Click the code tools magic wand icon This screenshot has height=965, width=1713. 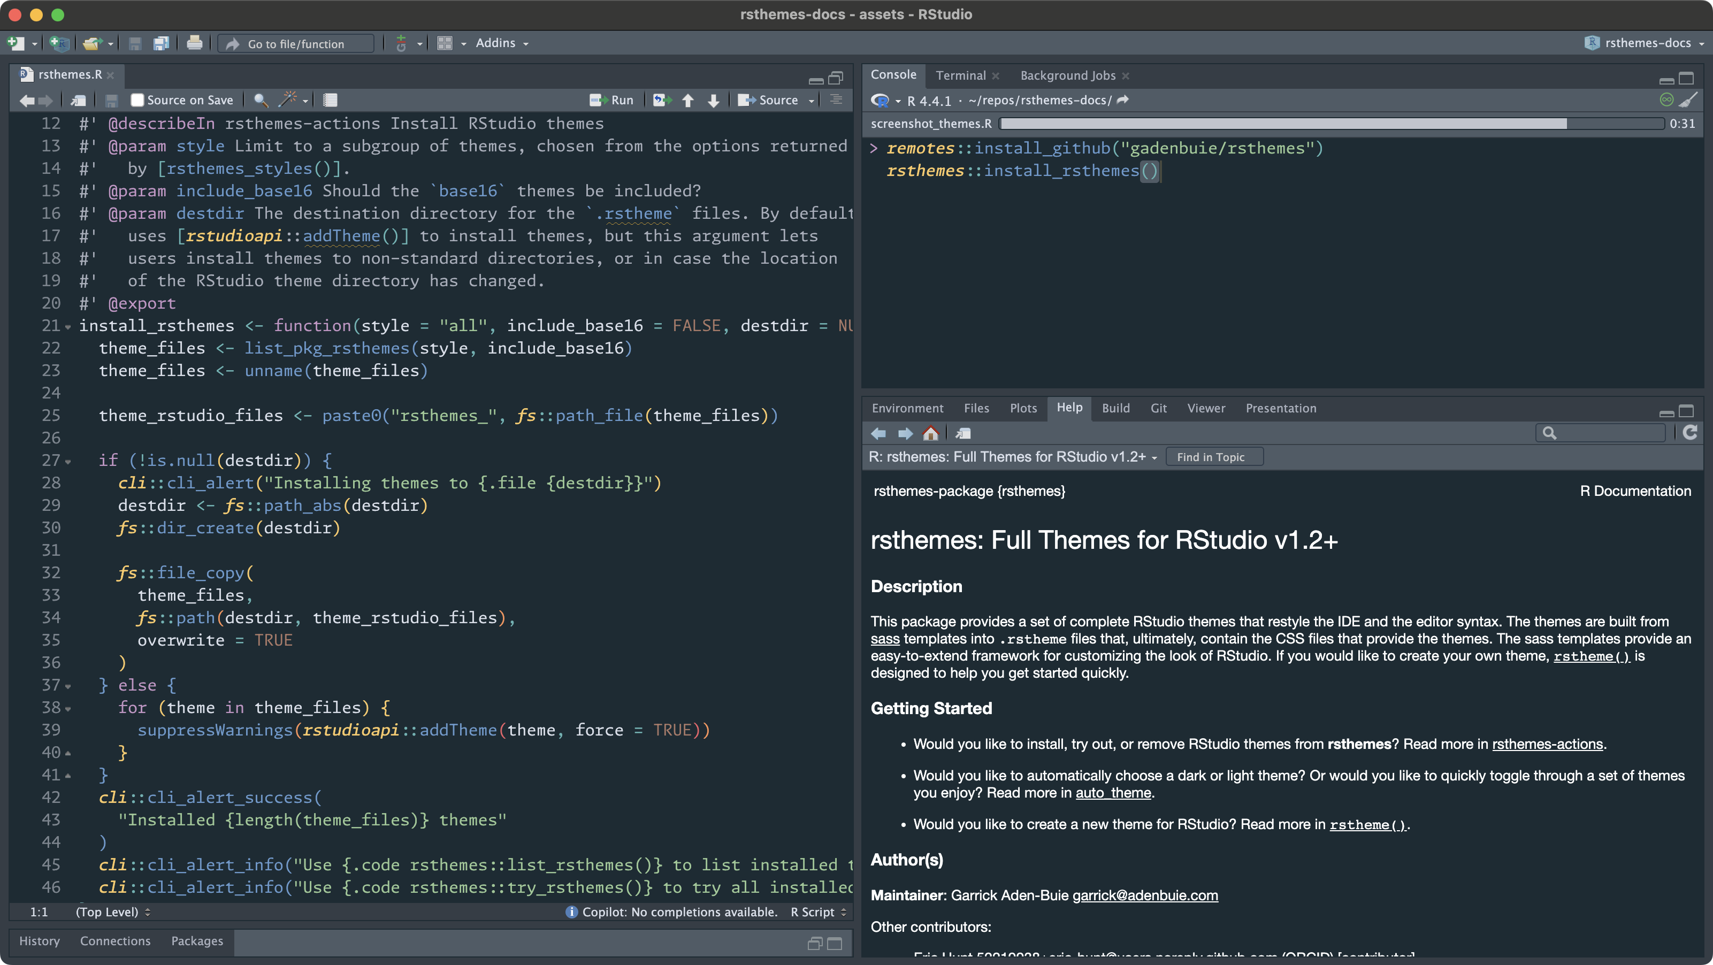[x=288, y=99]
